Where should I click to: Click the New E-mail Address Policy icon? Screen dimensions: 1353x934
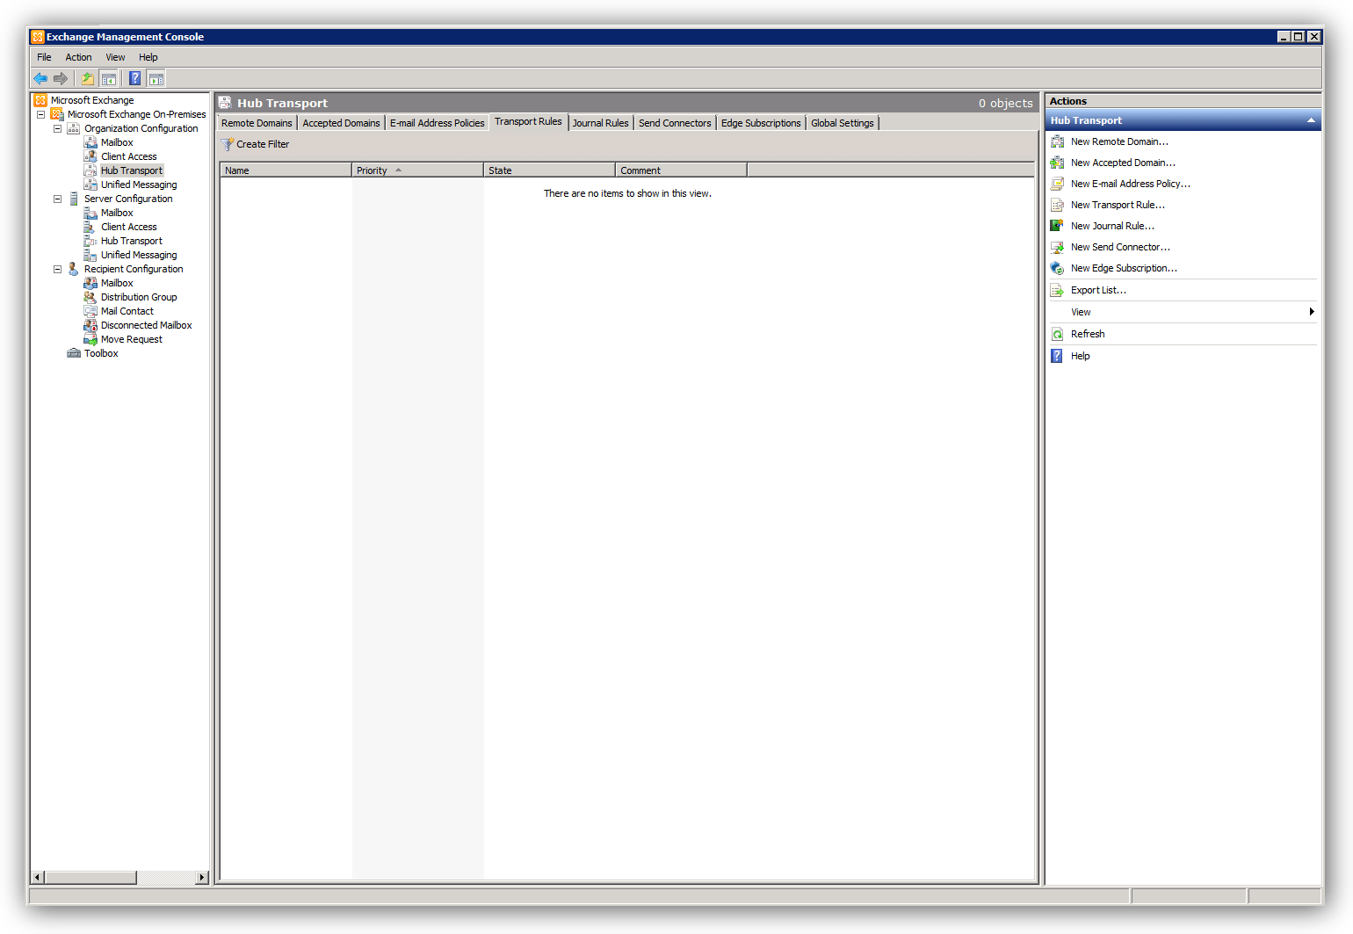1057,184
